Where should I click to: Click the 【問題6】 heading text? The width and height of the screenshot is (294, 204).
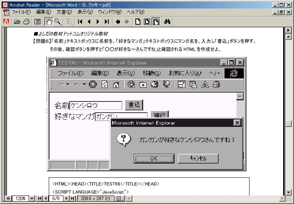click(x=42, y=41)
